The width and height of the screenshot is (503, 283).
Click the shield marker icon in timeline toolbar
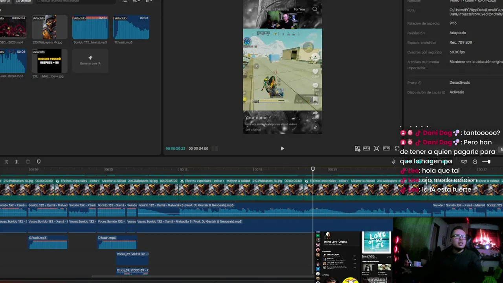39,162
